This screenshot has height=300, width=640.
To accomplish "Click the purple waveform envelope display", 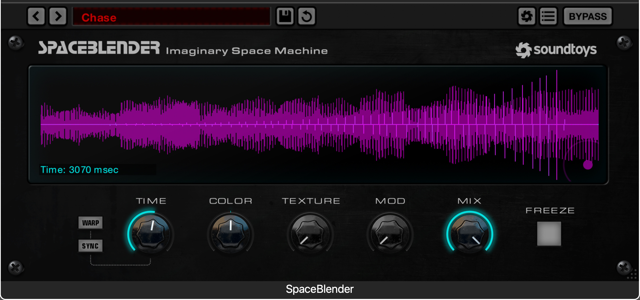I will pos(320,124).
